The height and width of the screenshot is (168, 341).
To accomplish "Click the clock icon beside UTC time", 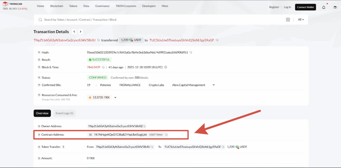I will tap(166, 67).
